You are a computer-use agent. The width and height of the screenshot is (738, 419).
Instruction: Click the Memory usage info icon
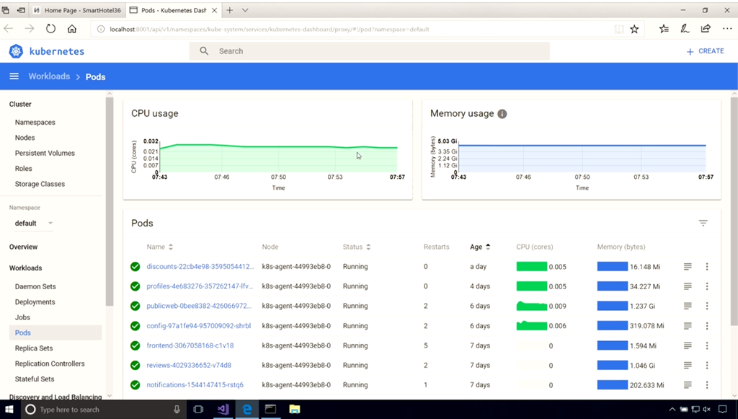(502, 114)
